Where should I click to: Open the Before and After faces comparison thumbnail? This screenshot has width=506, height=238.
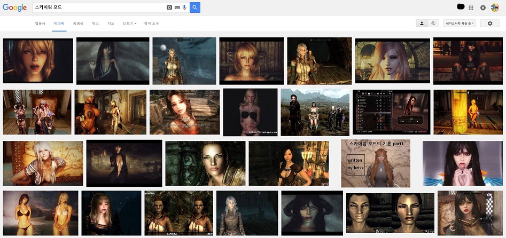tap(390, 213)
